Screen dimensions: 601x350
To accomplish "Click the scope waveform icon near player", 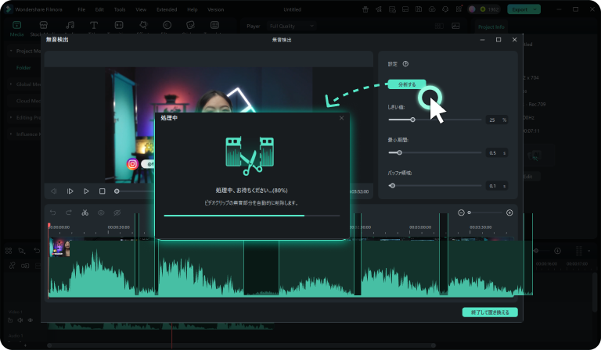I will (x=455, y=26).
